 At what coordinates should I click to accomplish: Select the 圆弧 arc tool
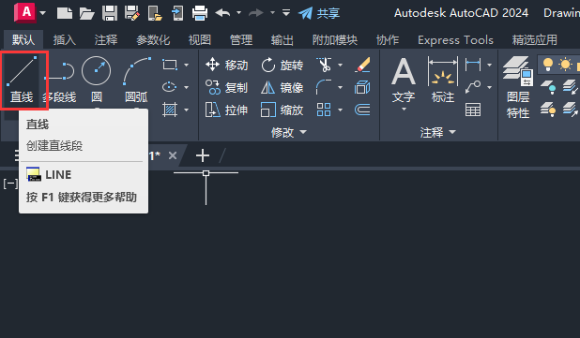tap(136, 80)
